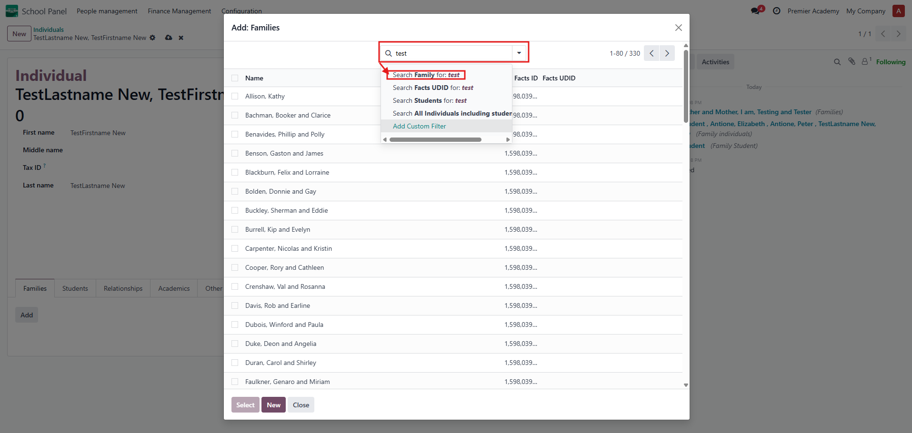Screen dimensions: 912x433
Task: Go to previous page in Families dialog
Action: (651, 53)
